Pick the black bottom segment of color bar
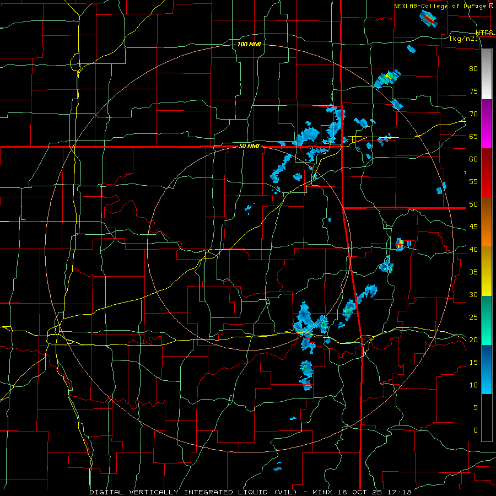Image resolution: width=496 pixels, height=496 pixels. 487,418
